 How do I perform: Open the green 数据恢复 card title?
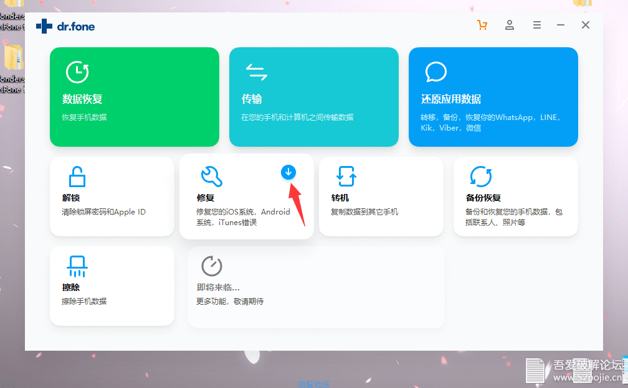click(x=82, y=99)
